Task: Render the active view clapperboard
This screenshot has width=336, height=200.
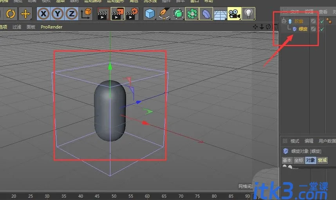Action: tap(103, 14)
